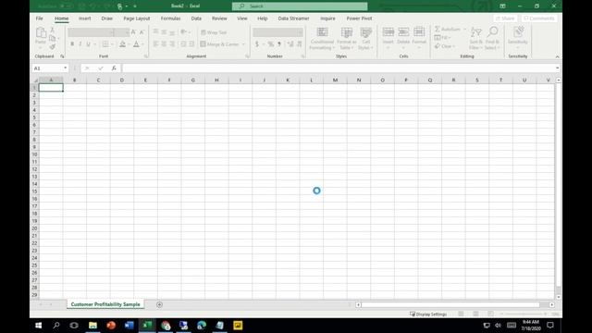This screenshot has width=592, height=333.
Task: Toggle Bold formatting
Action: pyautogui.click(x=72, y=44)
